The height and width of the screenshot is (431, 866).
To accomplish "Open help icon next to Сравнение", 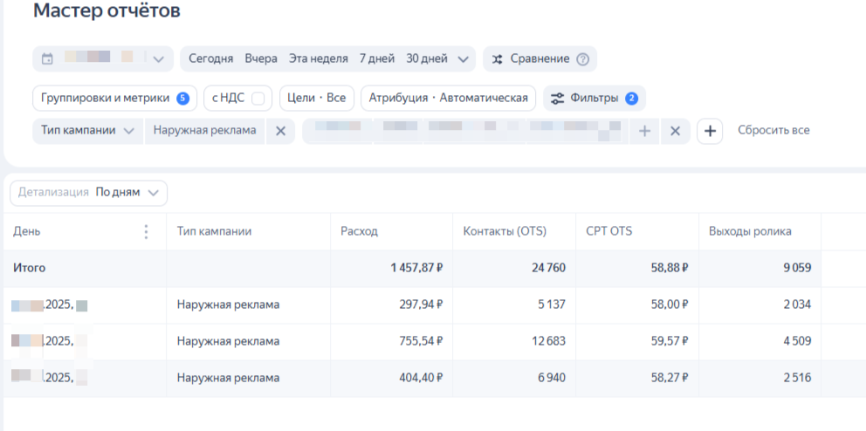I will (583, 59).
